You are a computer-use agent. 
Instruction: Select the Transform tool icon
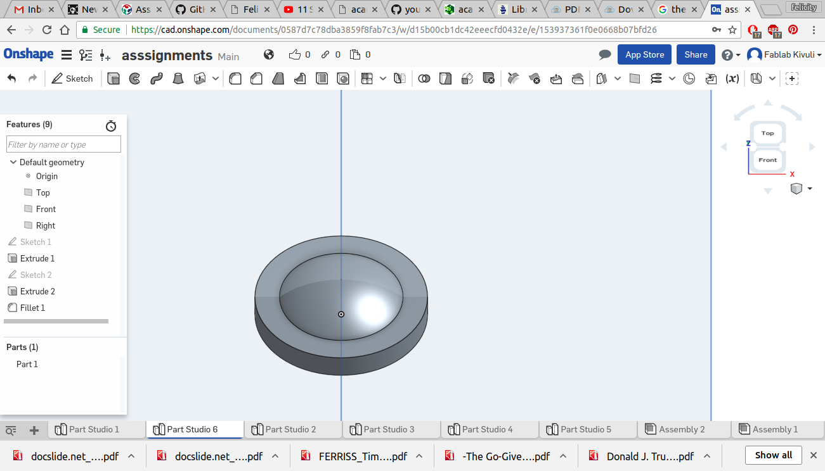click(x=467, y=78)
